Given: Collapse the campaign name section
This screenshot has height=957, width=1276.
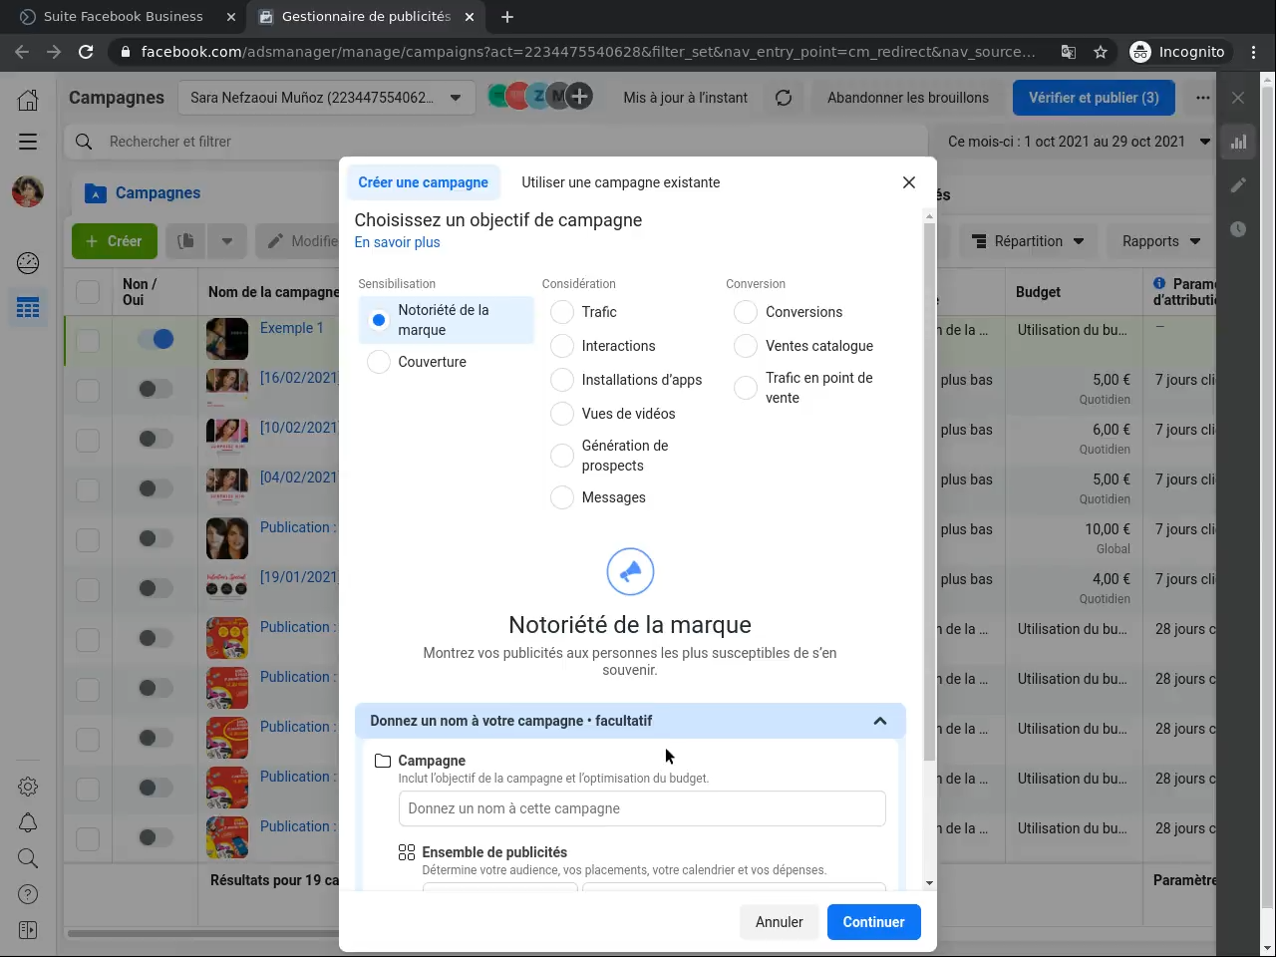Looking at the screenshot, I should pyautogui.click(x=879, y=721).
